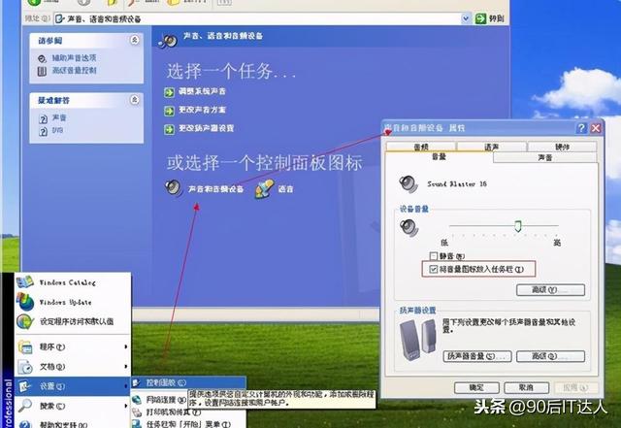Select 任务栏和「开始」菜单 menu entry
This screenshot has height=428, width=621.
click(x=188, y=424)
